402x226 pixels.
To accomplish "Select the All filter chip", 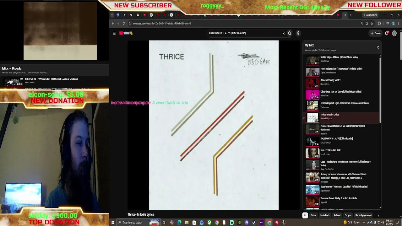I will pyautogui.click(x=305, y=215).
